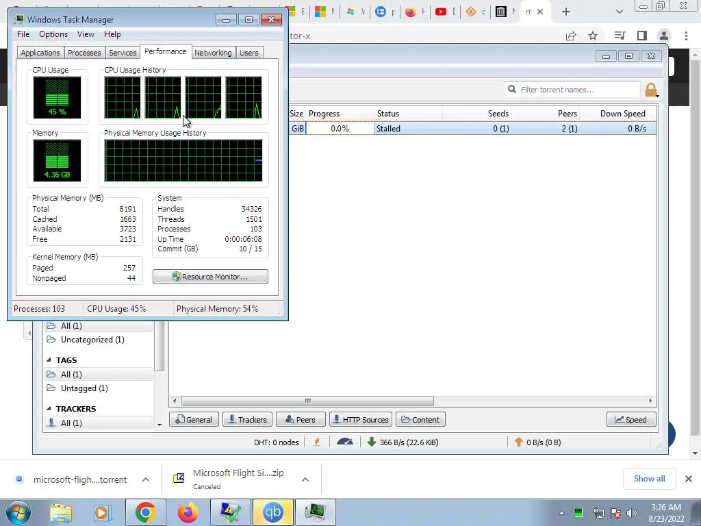
Task: Open the Content details tab
Action: click(x=420, y=420)
